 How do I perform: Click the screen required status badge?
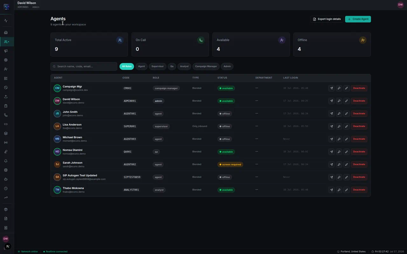[x=230, y=164]
